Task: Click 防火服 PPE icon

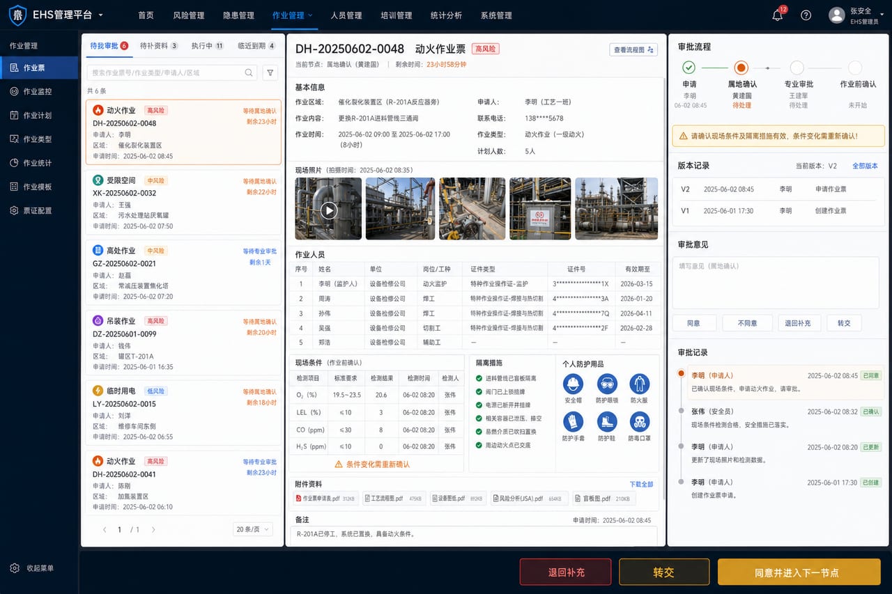Action: 639,383
